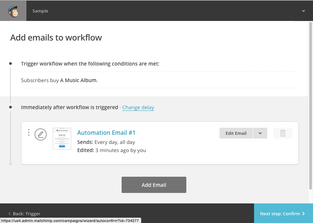Delete the email using the trash icon
Viewport: 313px width, 223px height.
[x=283, y=133]
